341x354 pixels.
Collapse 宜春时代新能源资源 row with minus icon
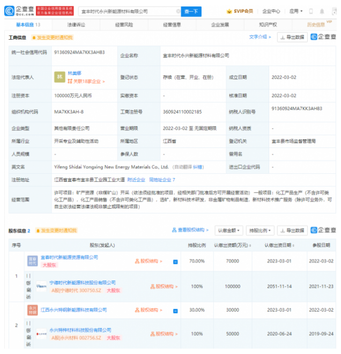[x=175, y=262]
